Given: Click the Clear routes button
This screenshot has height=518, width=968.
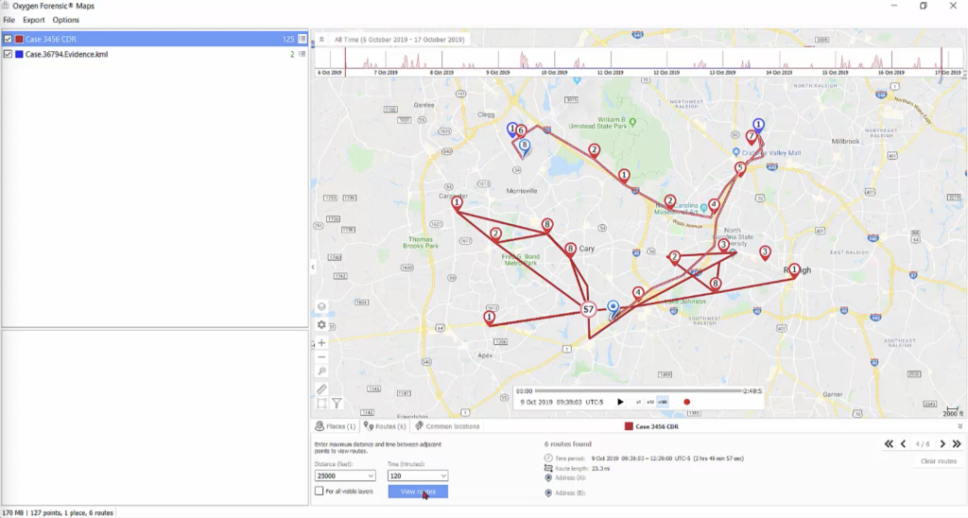Looking at the screenshot, I should 939,461.
